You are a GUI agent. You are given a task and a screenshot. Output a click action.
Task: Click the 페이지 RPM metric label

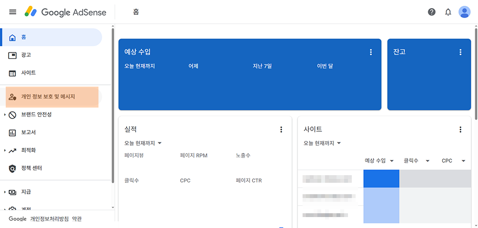[x=194, y=156]
